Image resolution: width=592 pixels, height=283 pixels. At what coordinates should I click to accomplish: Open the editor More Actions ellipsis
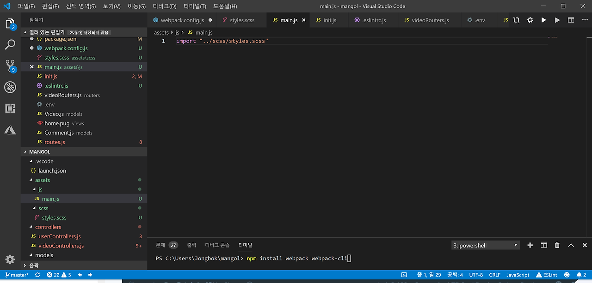584,20
